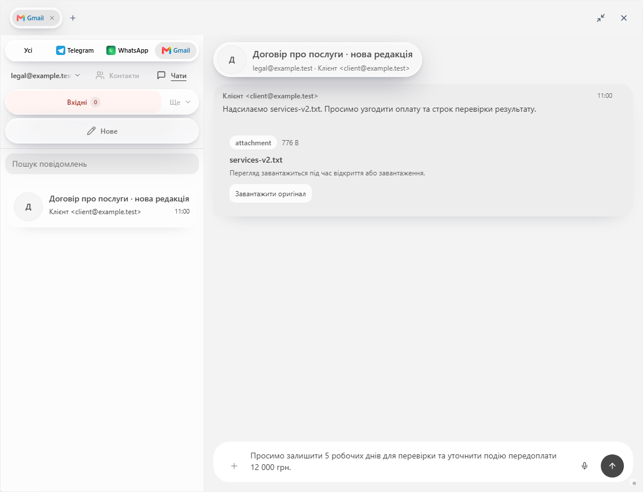The height and width of the screenshot is (492, 643).
Task: Open the Договір про послуги conversation in the list
Action: [102, 207]
